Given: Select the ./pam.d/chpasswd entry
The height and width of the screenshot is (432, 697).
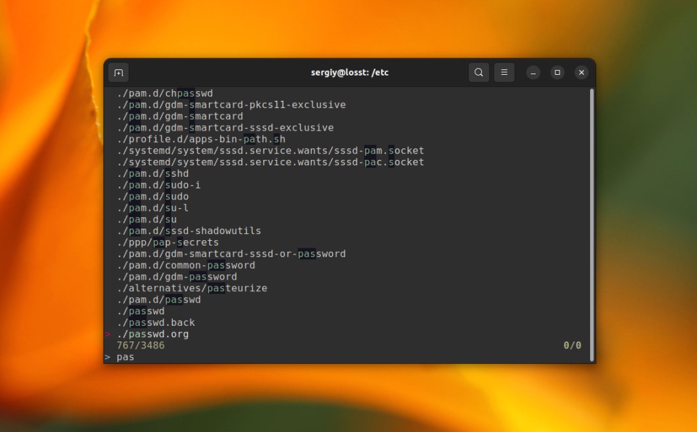Looking at the screenshot, I should [165, 93].
